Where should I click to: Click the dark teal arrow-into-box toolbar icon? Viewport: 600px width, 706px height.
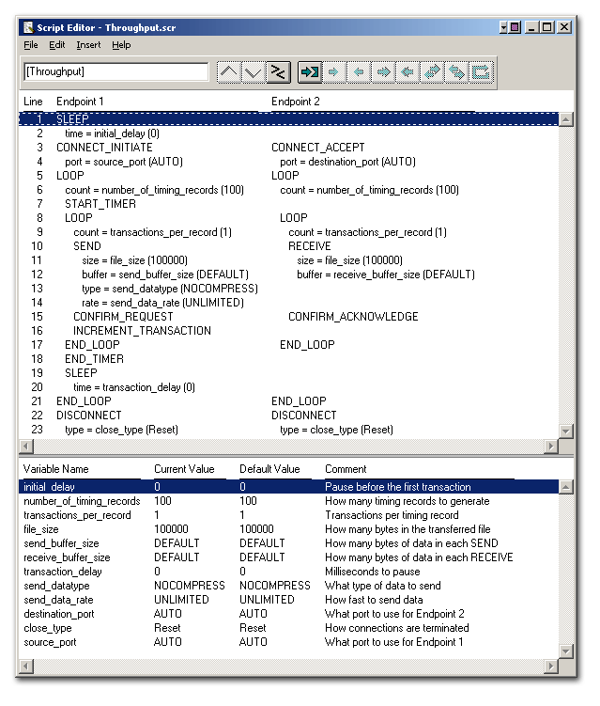coord(310,72)
